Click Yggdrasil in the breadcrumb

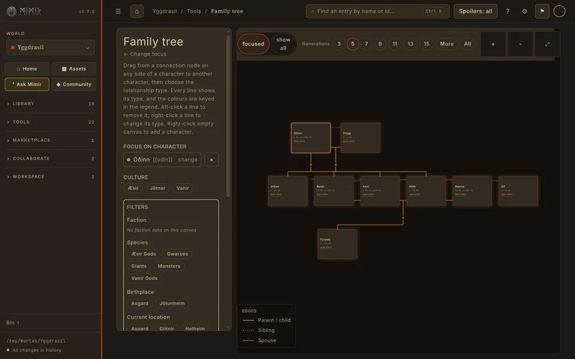(165, 11)
